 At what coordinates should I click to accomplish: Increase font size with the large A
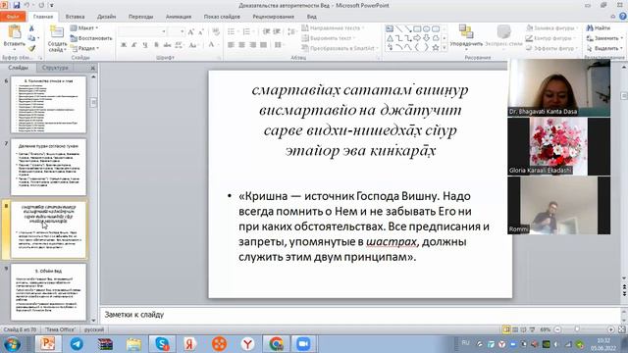tap(191, 32)
